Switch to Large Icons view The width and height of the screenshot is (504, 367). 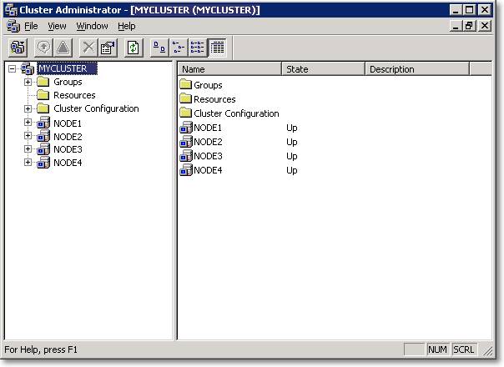pyautogui.click(x=159, y=48)
